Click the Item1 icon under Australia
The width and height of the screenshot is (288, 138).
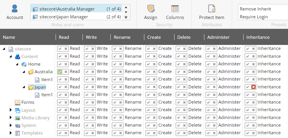click(37, 80)
